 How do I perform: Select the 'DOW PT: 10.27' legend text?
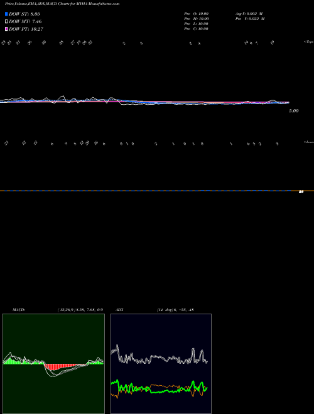[x=26, y=29]
